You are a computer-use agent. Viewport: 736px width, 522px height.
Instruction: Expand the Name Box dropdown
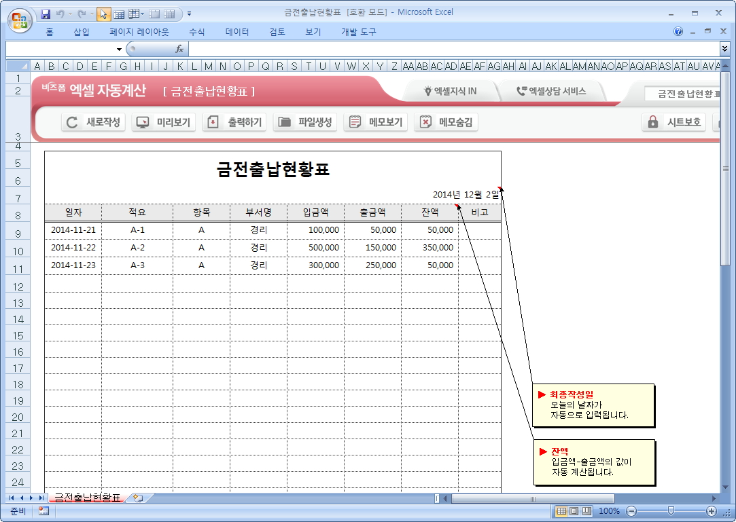point(119,50)
